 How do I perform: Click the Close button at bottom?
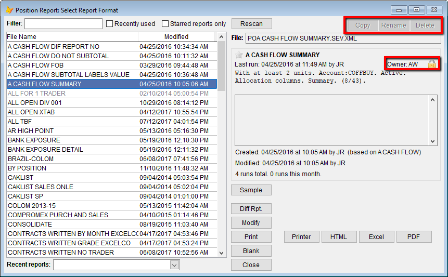251,265
